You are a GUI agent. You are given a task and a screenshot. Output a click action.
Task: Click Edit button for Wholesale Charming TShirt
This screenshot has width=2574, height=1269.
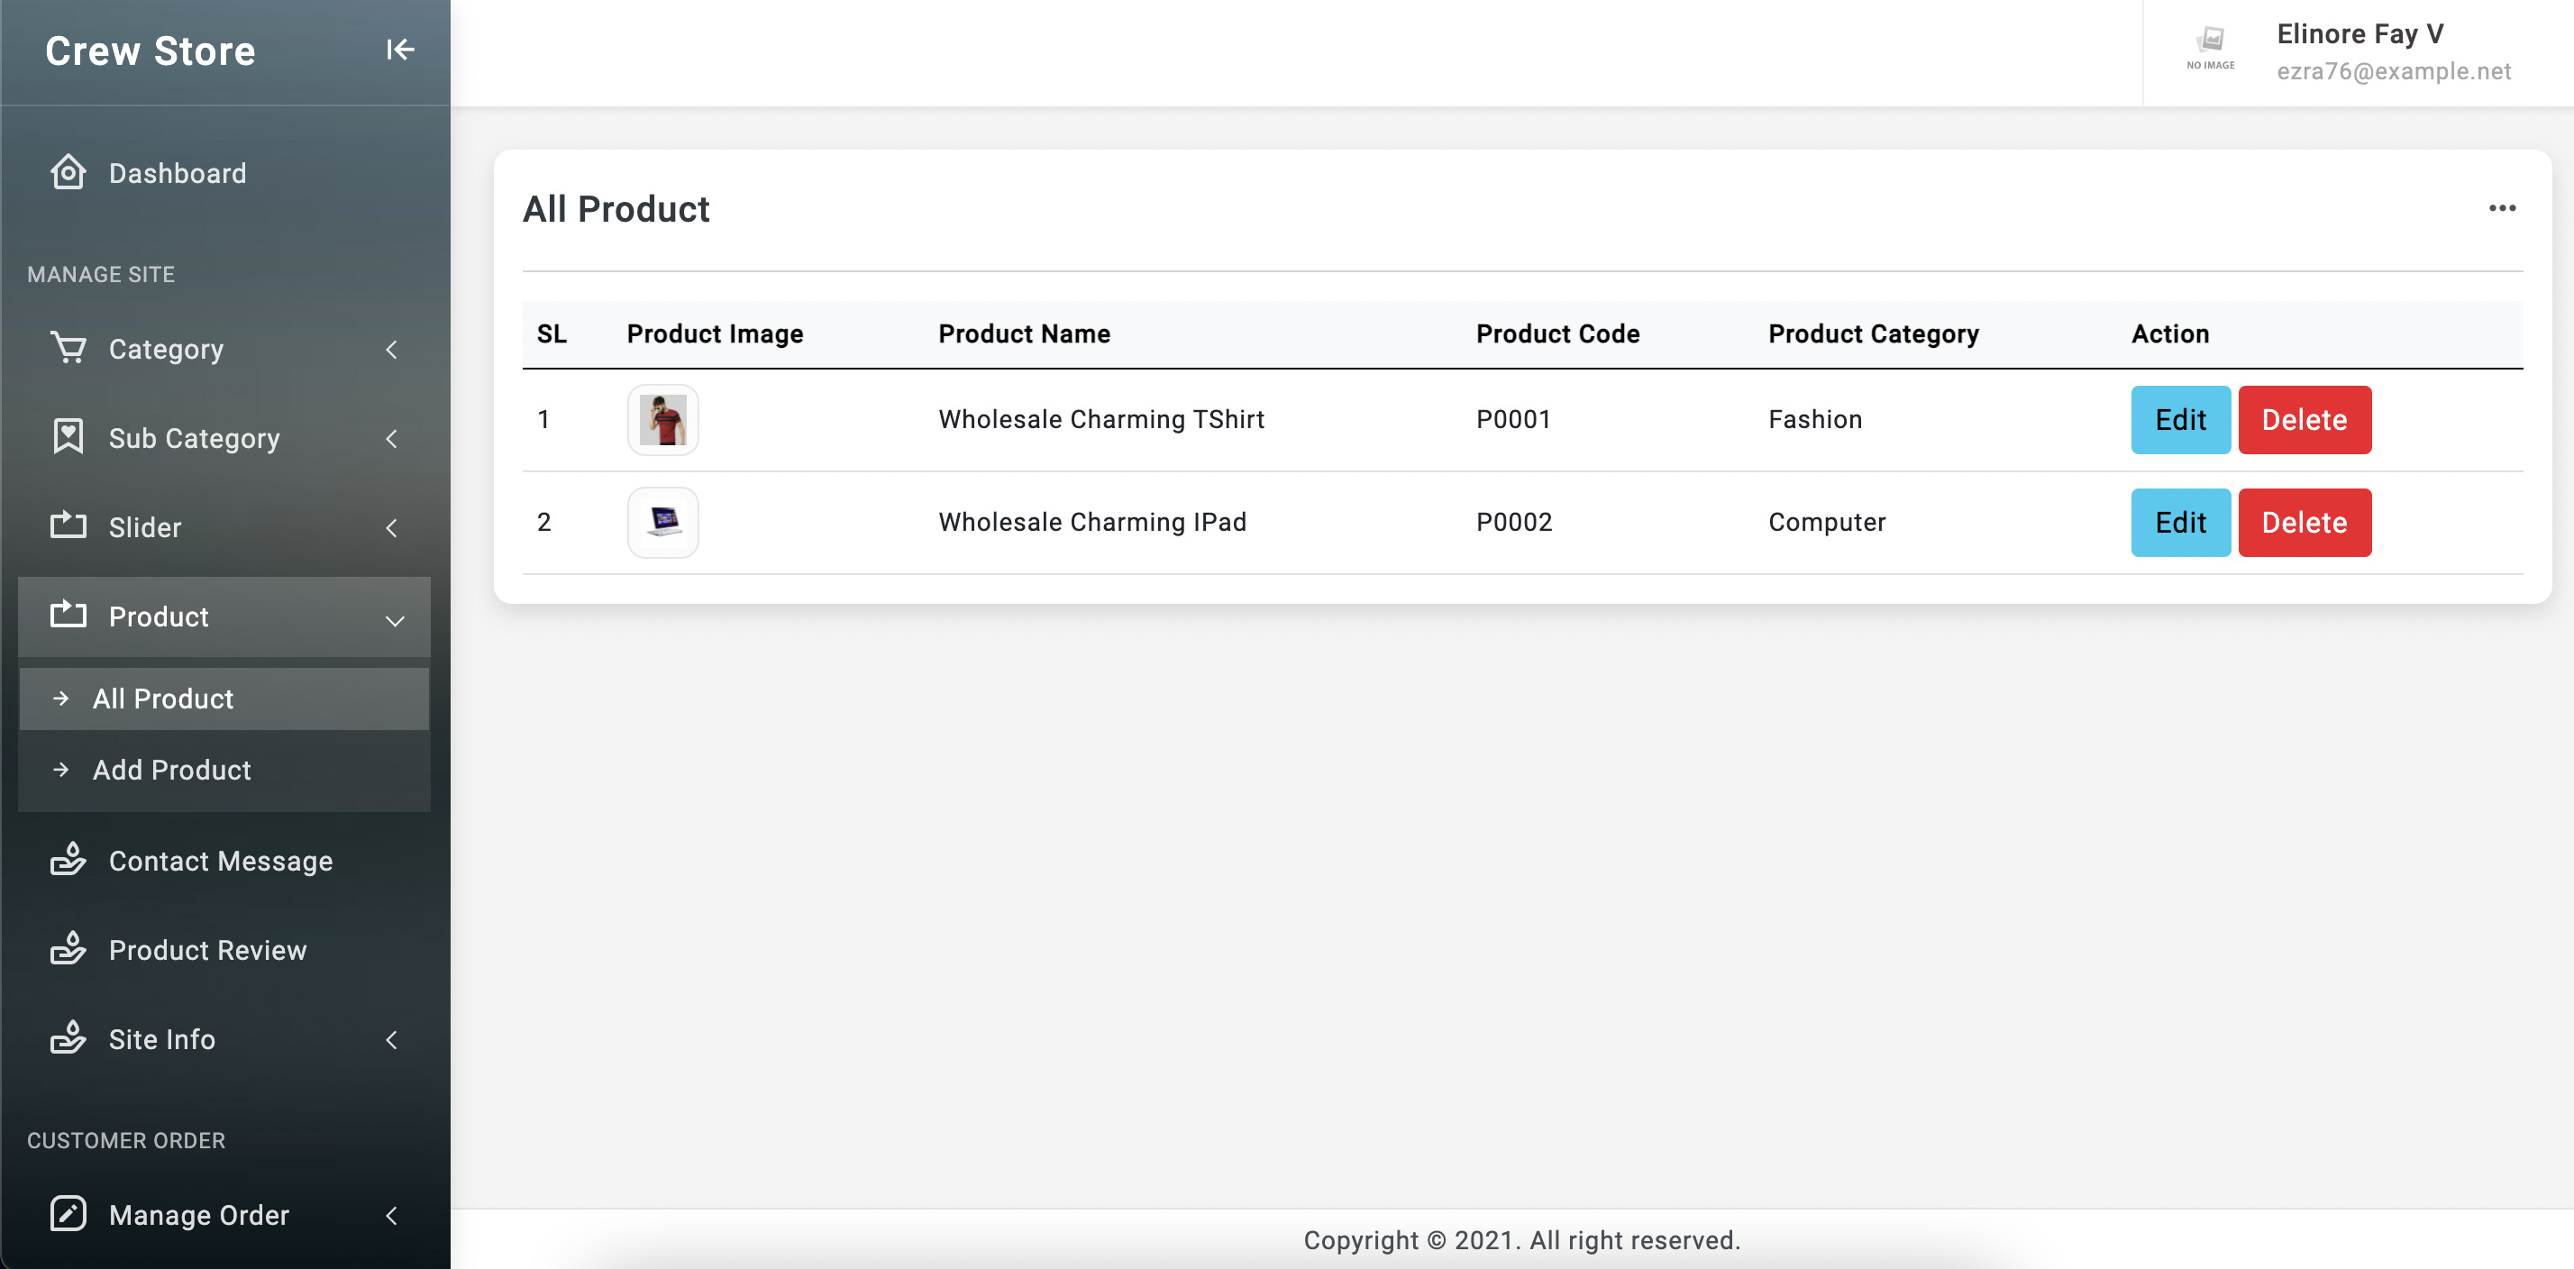point(2180,418)
